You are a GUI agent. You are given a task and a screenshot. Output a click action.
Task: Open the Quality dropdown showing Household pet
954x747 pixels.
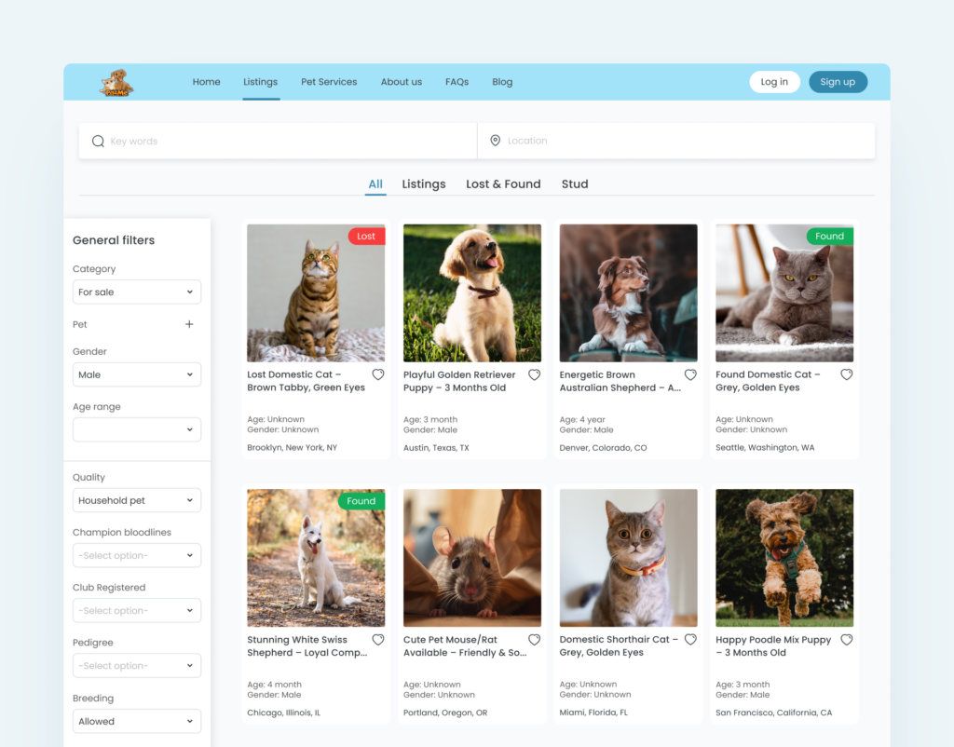click(x=137, y=500)
